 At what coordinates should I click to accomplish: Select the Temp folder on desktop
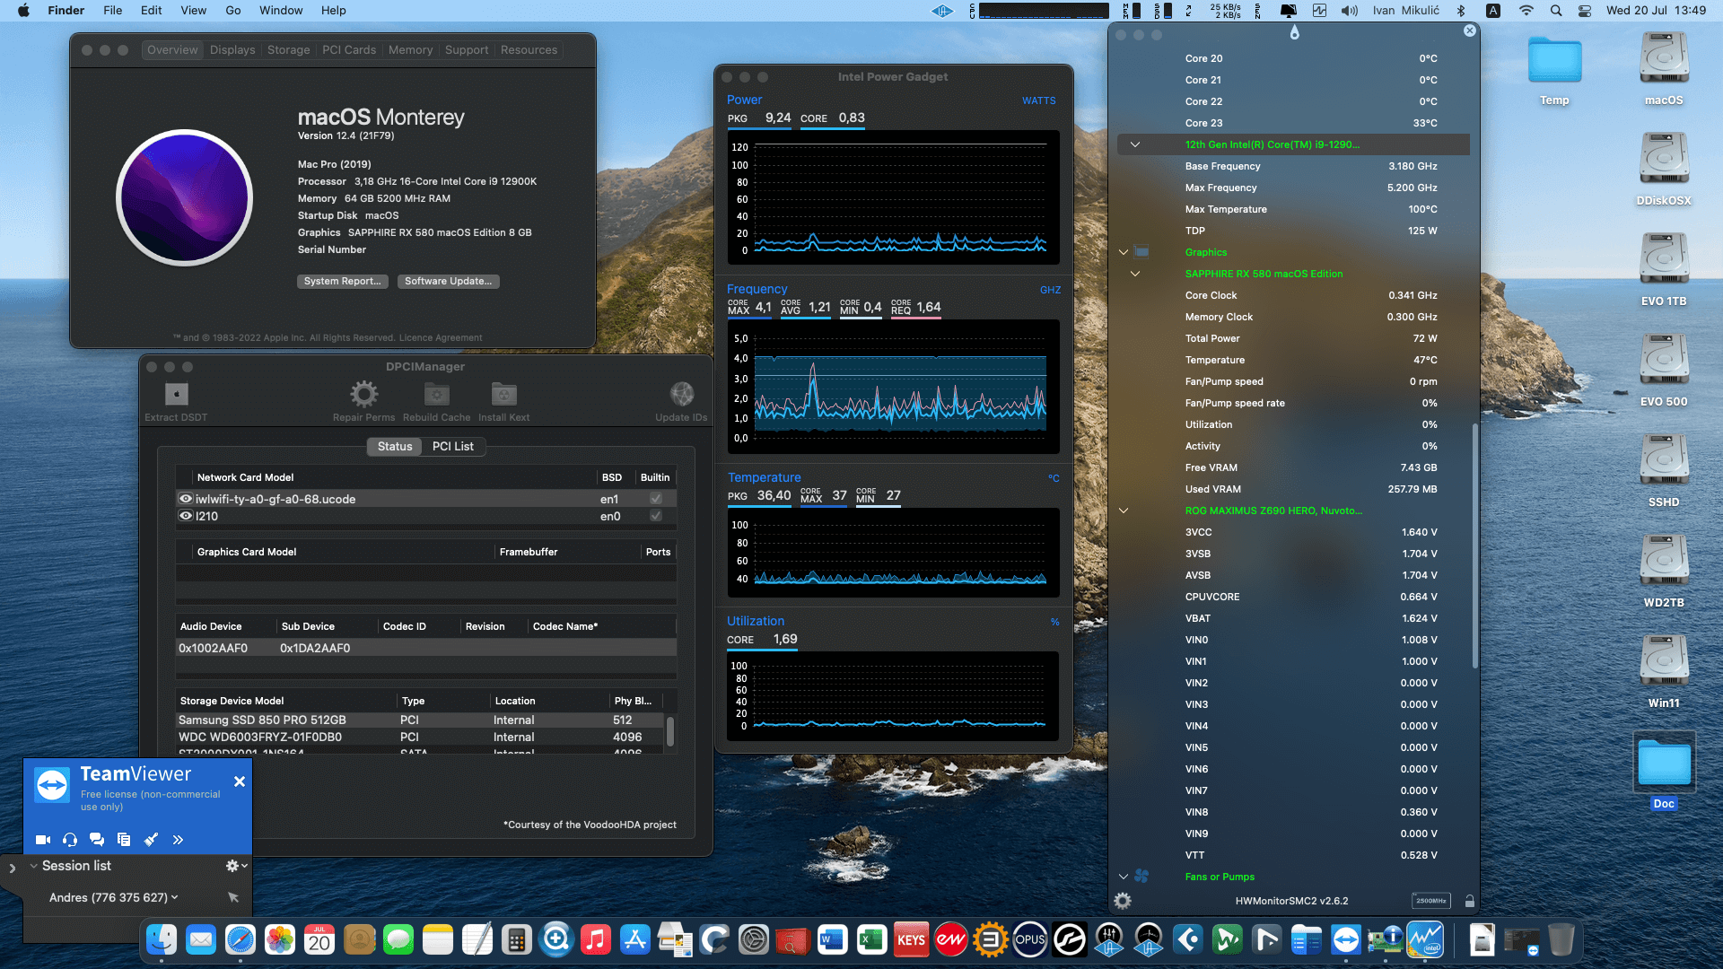pos(1554,61)
